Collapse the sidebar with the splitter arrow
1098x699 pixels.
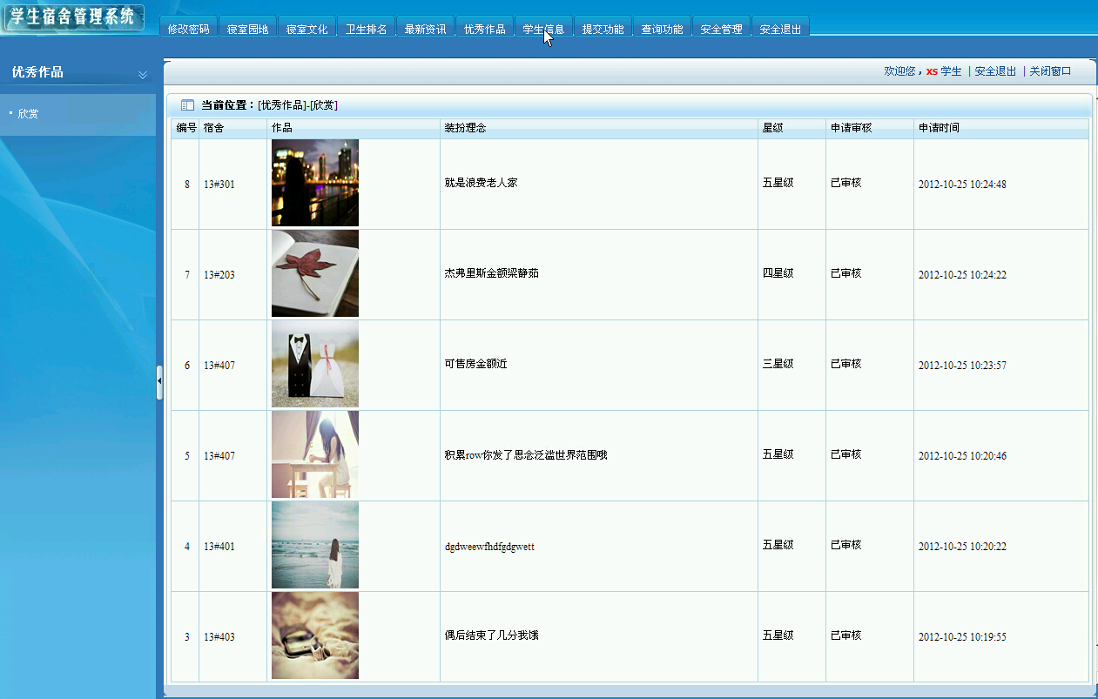(x=159, y=382)
